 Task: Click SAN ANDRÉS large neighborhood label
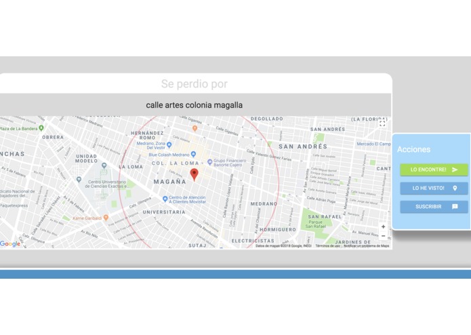pos(303,146)
